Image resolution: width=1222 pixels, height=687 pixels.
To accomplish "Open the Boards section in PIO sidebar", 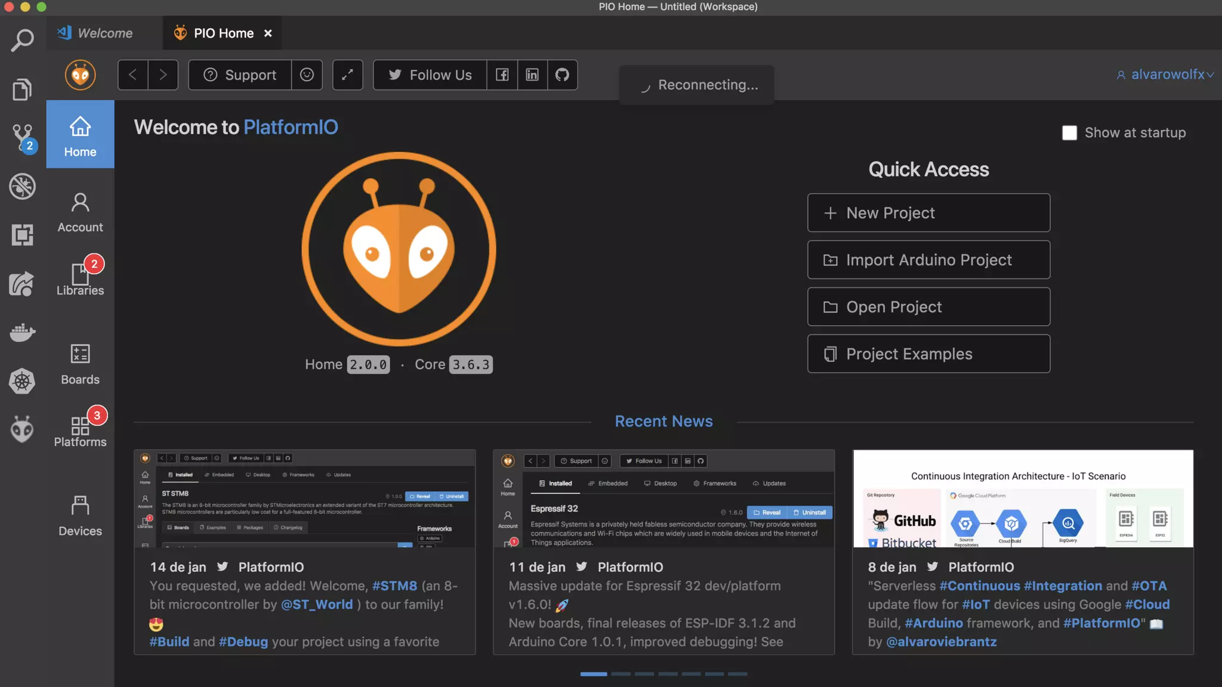I will coord(80,364).
